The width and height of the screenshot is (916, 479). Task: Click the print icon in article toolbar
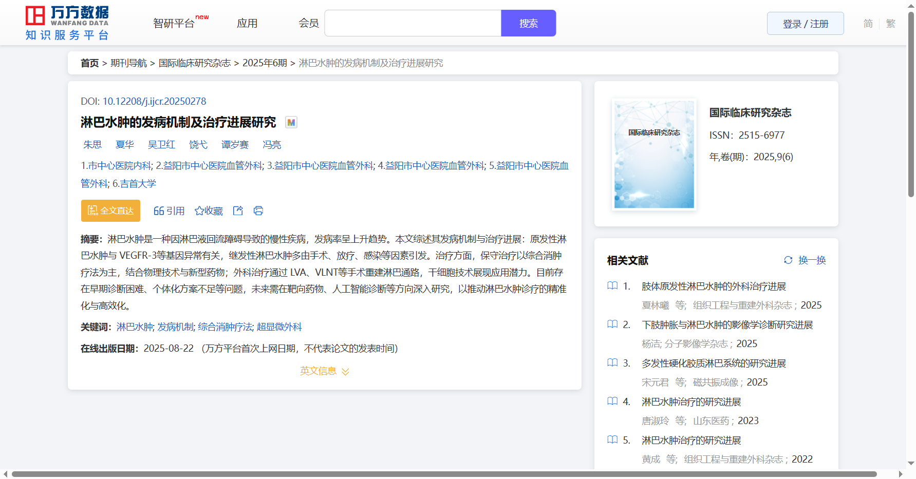tap(258, 210)
